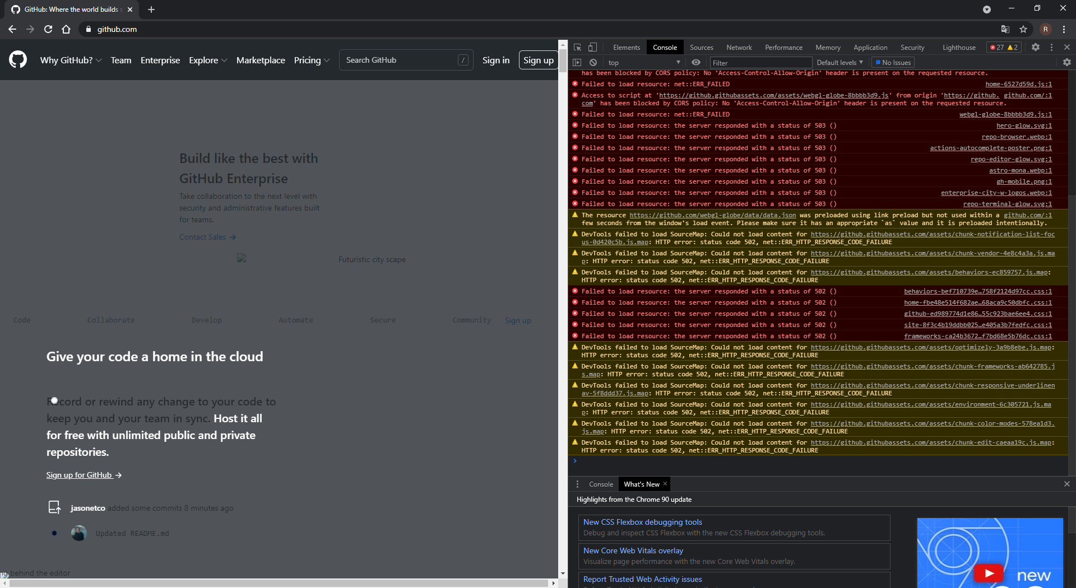Image resolution: width=1076 pixels, height=588 pixels.
Task: Go to GitHub Marketplace
Action: [261, 60]
